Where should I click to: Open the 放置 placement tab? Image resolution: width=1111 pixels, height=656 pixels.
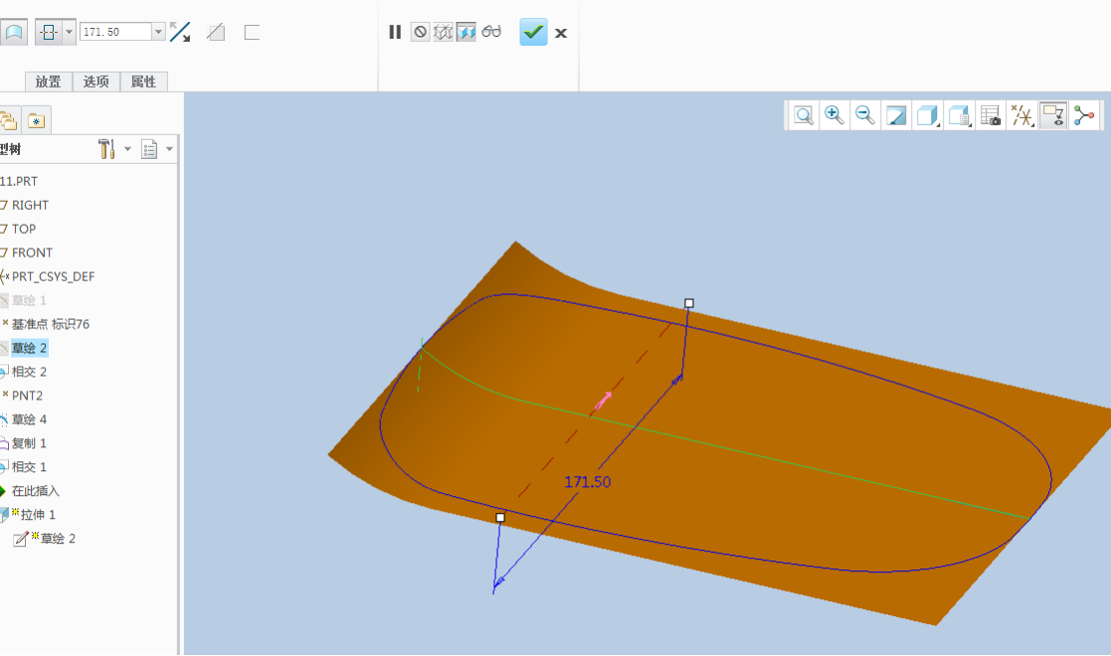[x=48, y=82]
